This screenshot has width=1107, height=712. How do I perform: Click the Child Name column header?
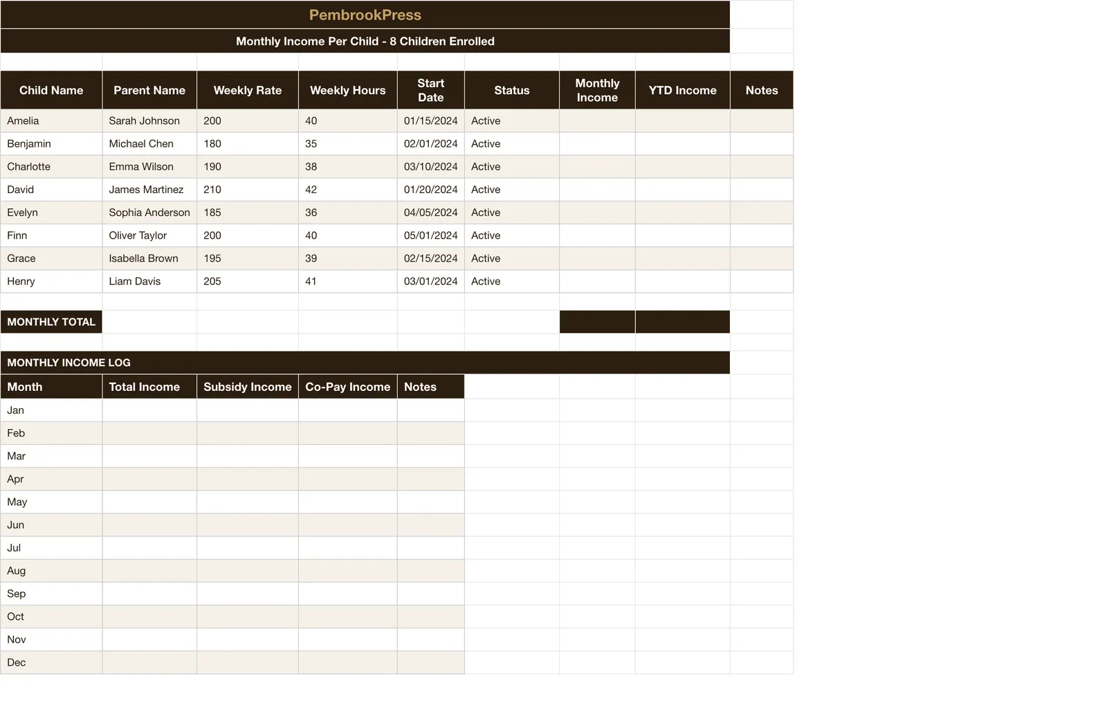pyautogui.click(x=51, y=90)
